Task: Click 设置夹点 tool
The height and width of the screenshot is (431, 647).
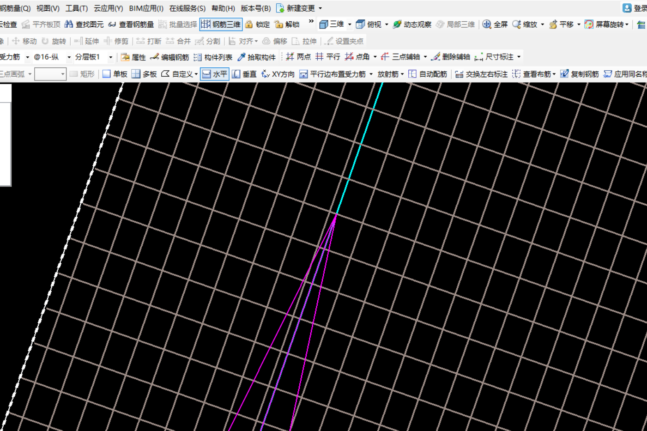Action: click(x=344, y=41)
